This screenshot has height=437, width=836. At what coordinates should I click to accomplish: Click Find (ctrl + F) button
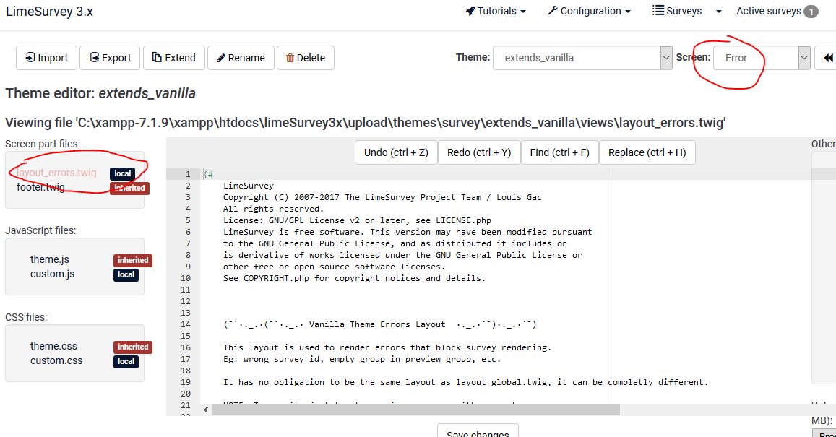[x=559, y=152]
